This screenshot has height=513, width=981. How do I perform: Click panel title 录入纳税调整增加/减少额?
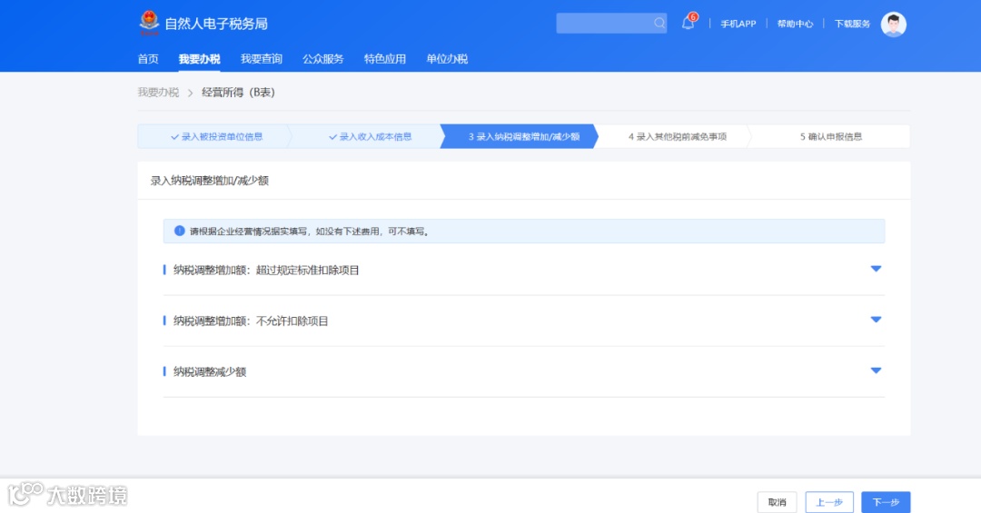click(x=210, y=181)
